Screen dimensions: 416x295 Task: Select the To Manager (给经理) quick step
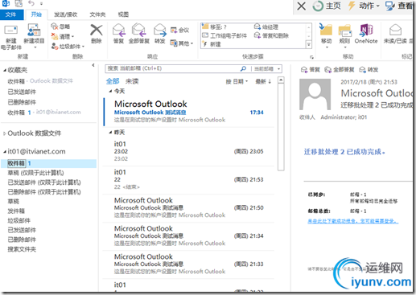(266, 27)
